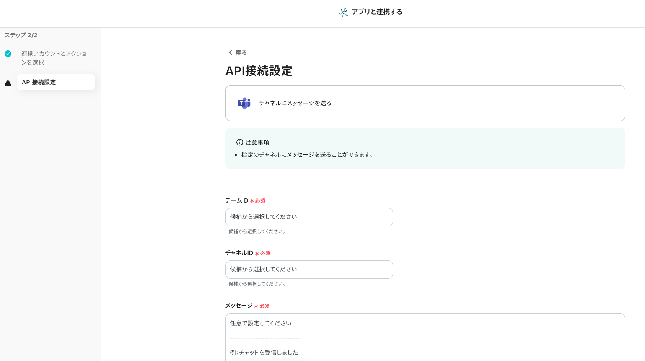
Task: Open the チャネルID candidate dropdown
Action: click(309, 270)
